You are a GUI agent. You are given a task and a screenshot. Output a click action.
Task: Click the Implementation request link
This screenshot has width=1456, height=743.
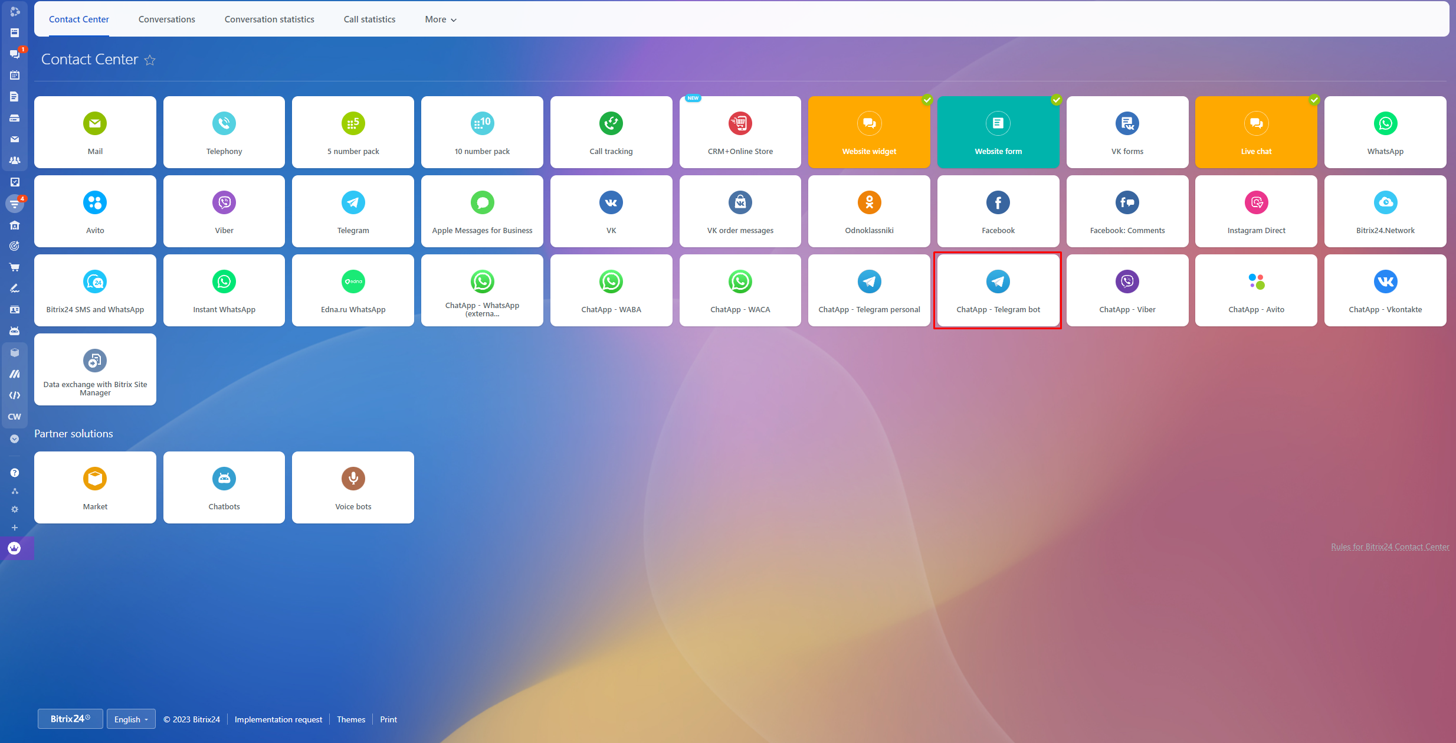[x=278, y=719]
